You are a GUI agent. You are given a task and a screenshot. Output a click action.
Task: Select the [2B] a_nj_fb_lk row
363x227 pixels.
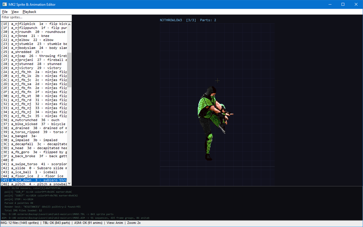(34, 76)
